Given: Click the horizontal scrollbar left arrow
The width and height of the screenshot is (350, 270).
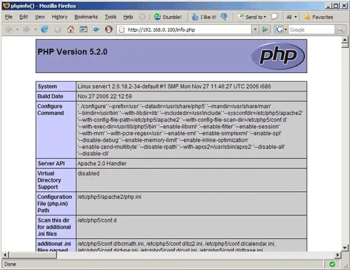Looking at the screenshot, I should pyautogui.click(x=5, y=255).
